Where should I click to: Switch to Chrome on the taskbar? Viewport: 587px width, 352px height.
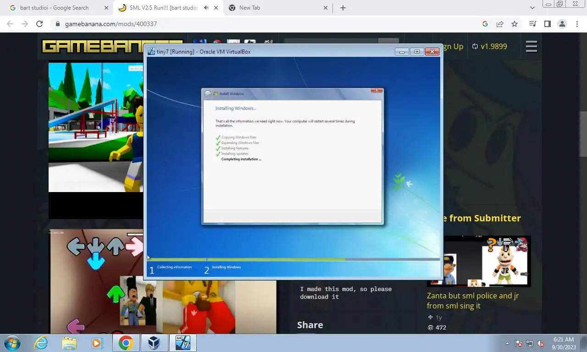[x=126, y=343]
